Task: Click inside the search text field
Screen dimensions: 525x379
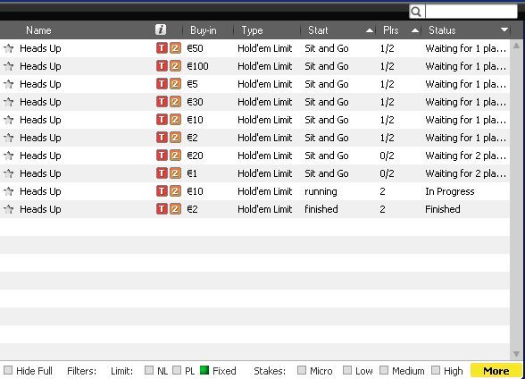Action: [471, 12]
